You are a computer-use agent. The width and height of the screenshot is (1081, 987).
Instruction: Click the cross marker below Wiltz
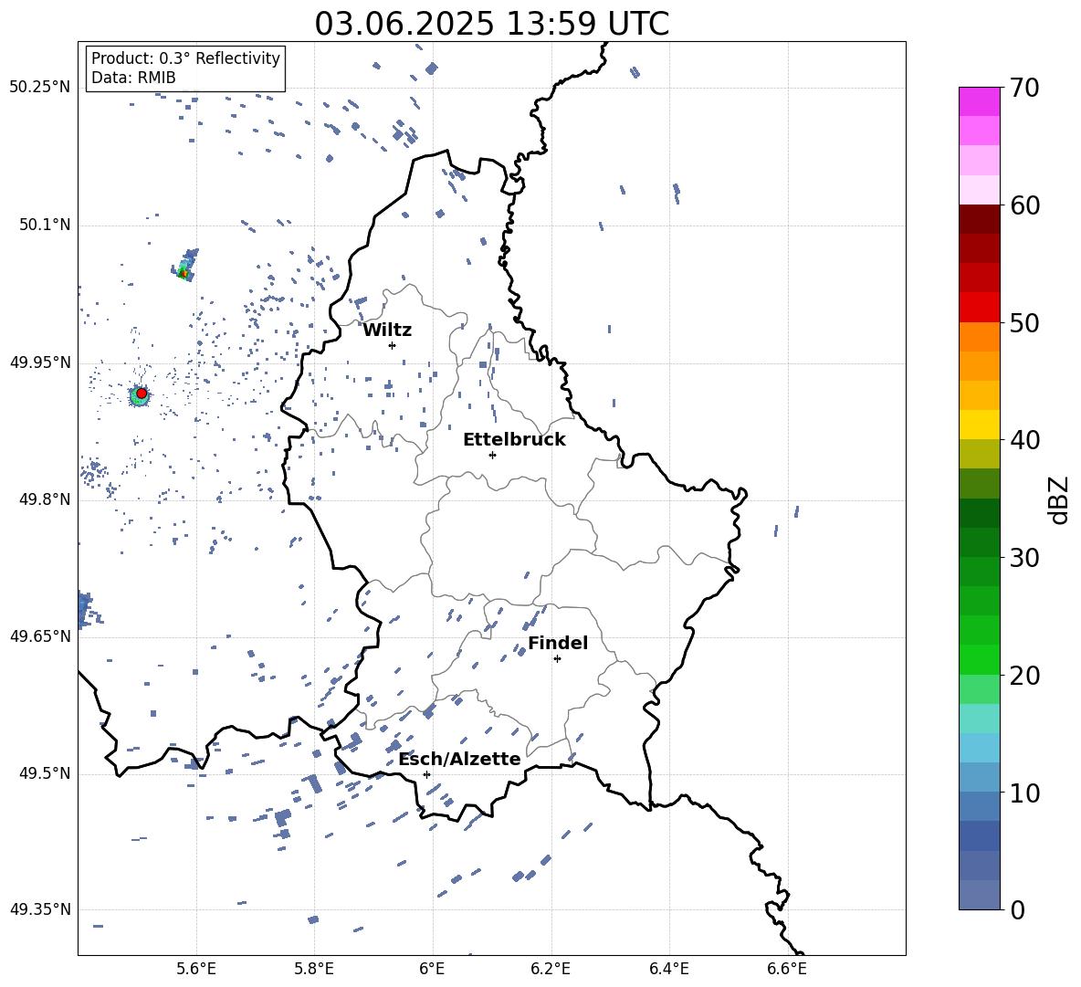tap(393, 345)
